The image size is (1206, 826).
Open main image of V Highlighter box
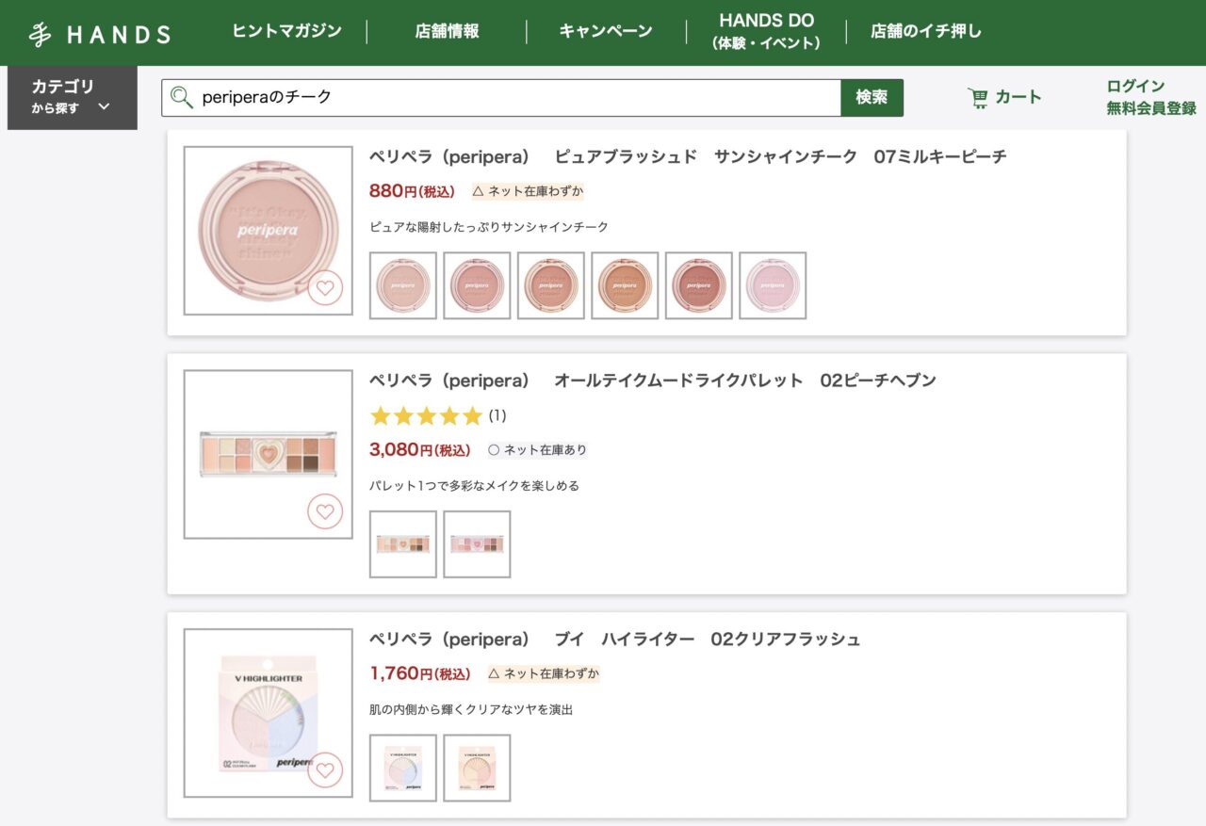click(269, 713)
